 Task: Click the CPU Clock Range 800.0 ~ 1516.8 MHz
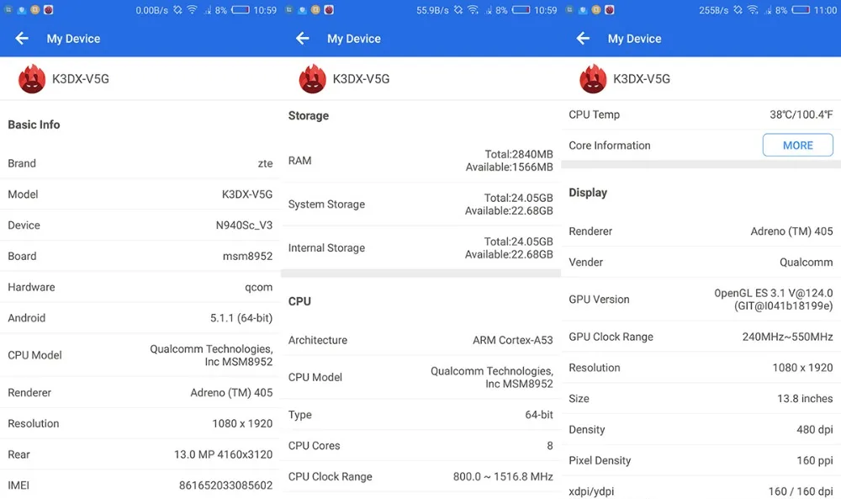coord(503,476)
